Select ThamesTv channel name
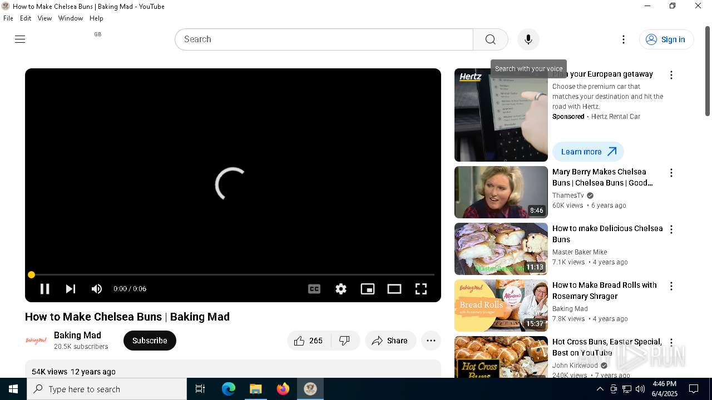The width and height of the screenshot is (712, 400). tap(568, 196)
